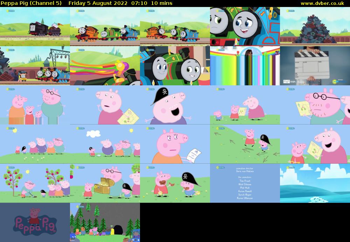This screenshot has width=350, height=242.
Task: Open close-up of worried Percy beside smiling Thomas
Action: [x=245, y=27]
